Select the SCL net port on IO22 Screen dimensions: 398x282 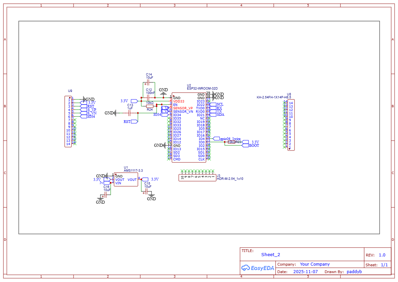point(213,104)
